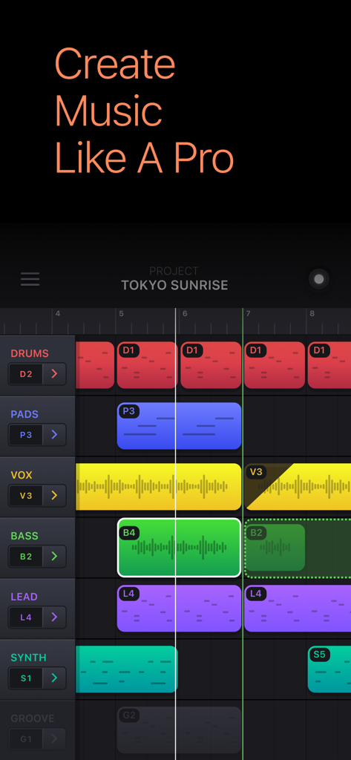Select the unlabeled teal synth clip before bar 6

pos(127,669)
